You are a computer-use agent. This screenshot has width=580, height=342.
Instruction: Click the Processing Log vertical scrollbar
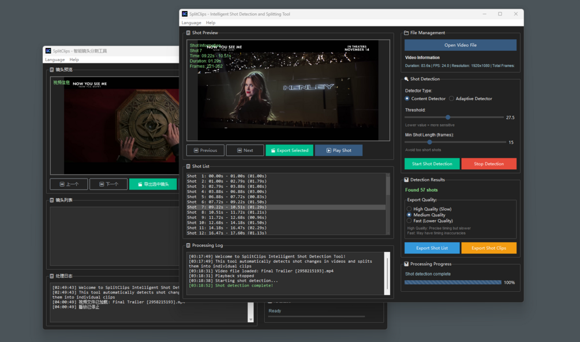tap(387, 273)
